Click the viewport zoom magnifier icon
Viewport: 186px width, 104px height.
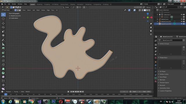pos(151,24)
